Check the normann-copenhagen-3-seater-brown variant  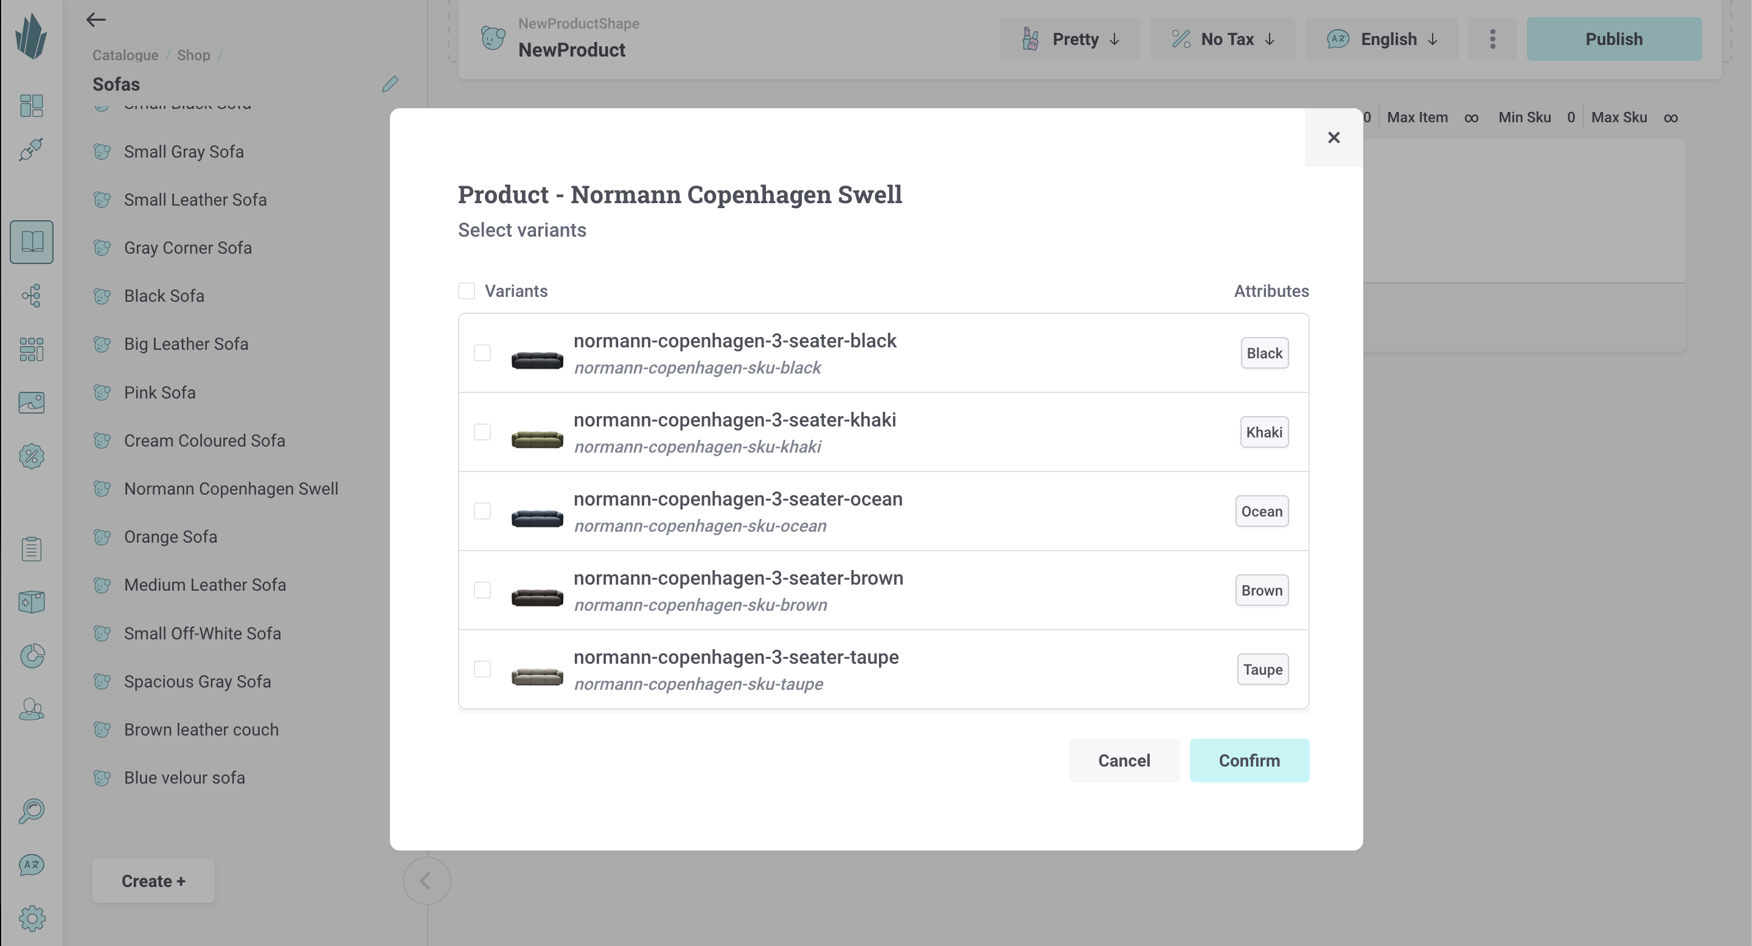[x=482, y=590]
